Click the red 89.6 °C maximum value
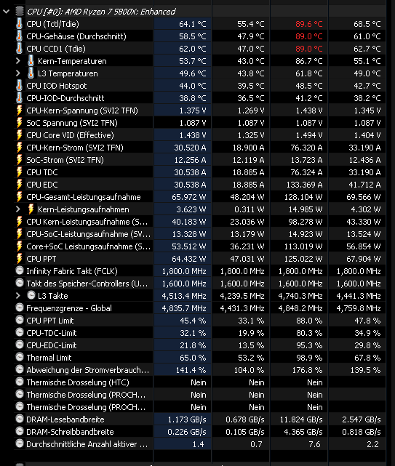395x466 pixels. tap(308, 24)
